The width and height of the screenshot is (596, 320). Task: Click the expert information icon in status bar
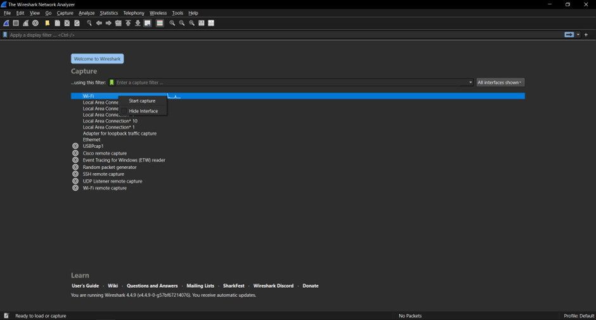pos(6,316)
